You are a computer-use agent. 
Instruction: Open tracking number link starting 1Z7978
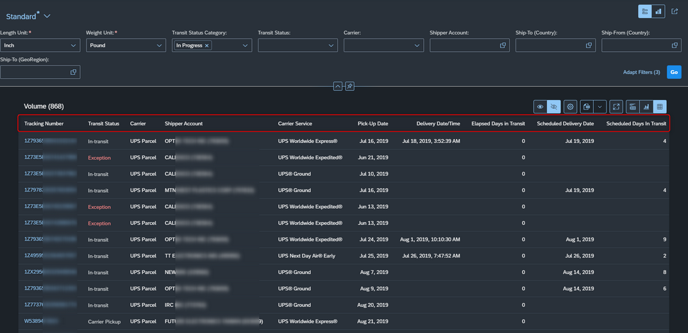[x=51, y=190]
